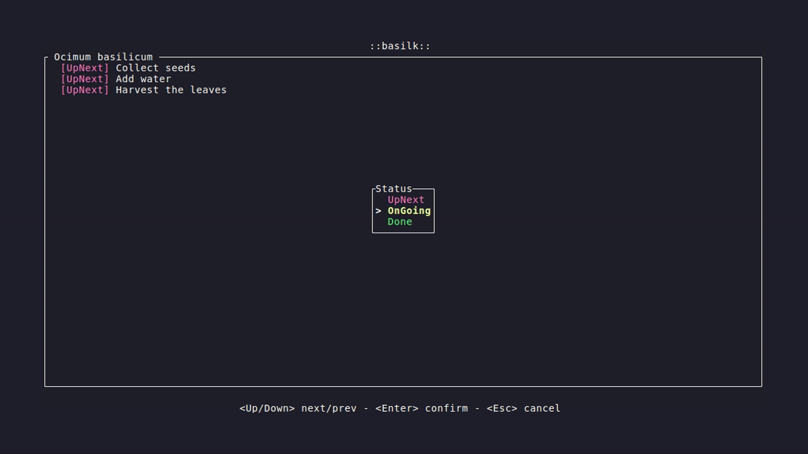Click the <Enter> key hint
Viewport: 808px width, 454px height.
tap(397, 408)
